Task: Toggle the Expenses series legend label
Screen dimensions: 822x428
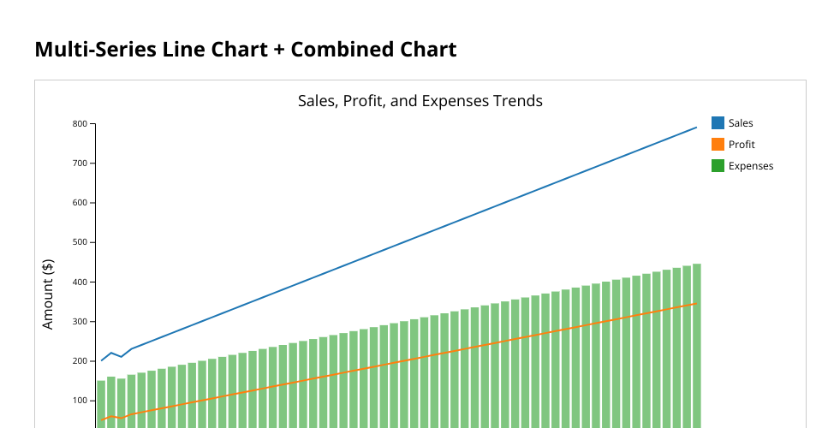Action: [x=750, y=166]
